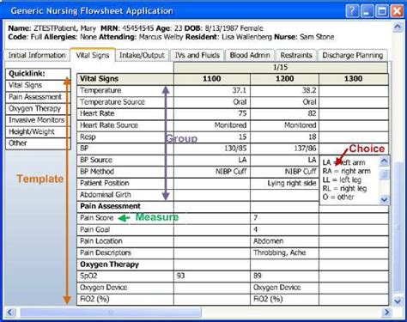Click the 1100 column header
The image size is (407, 322).
tap(212, 79)
